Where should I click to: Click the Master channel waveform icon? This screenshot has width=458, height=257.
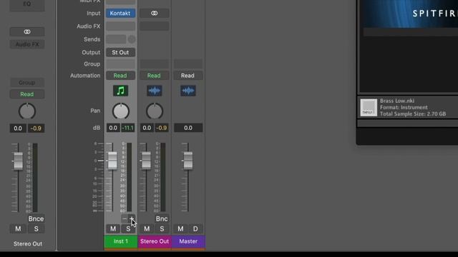pos(188,91)
